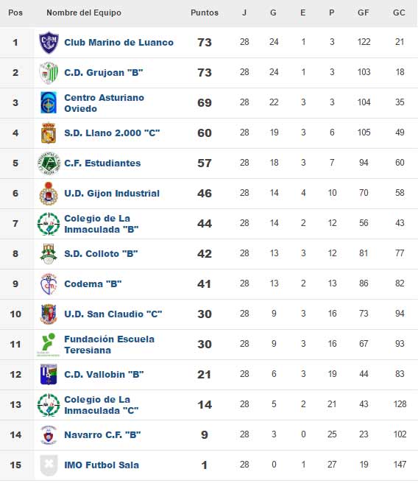Click the IMO Futbol Sala placeholder shield
This screenshot has width=418, height=483.
[x=49, y=465]
